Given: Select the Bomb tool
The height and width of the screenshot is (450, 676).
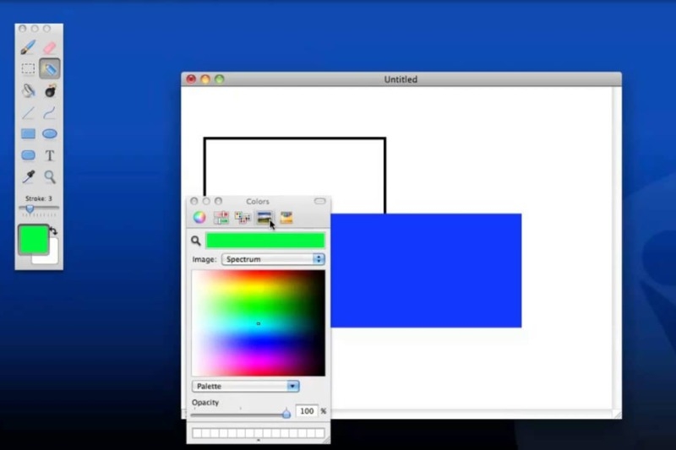Looking at the screenshot, I should tap(50, 90).
